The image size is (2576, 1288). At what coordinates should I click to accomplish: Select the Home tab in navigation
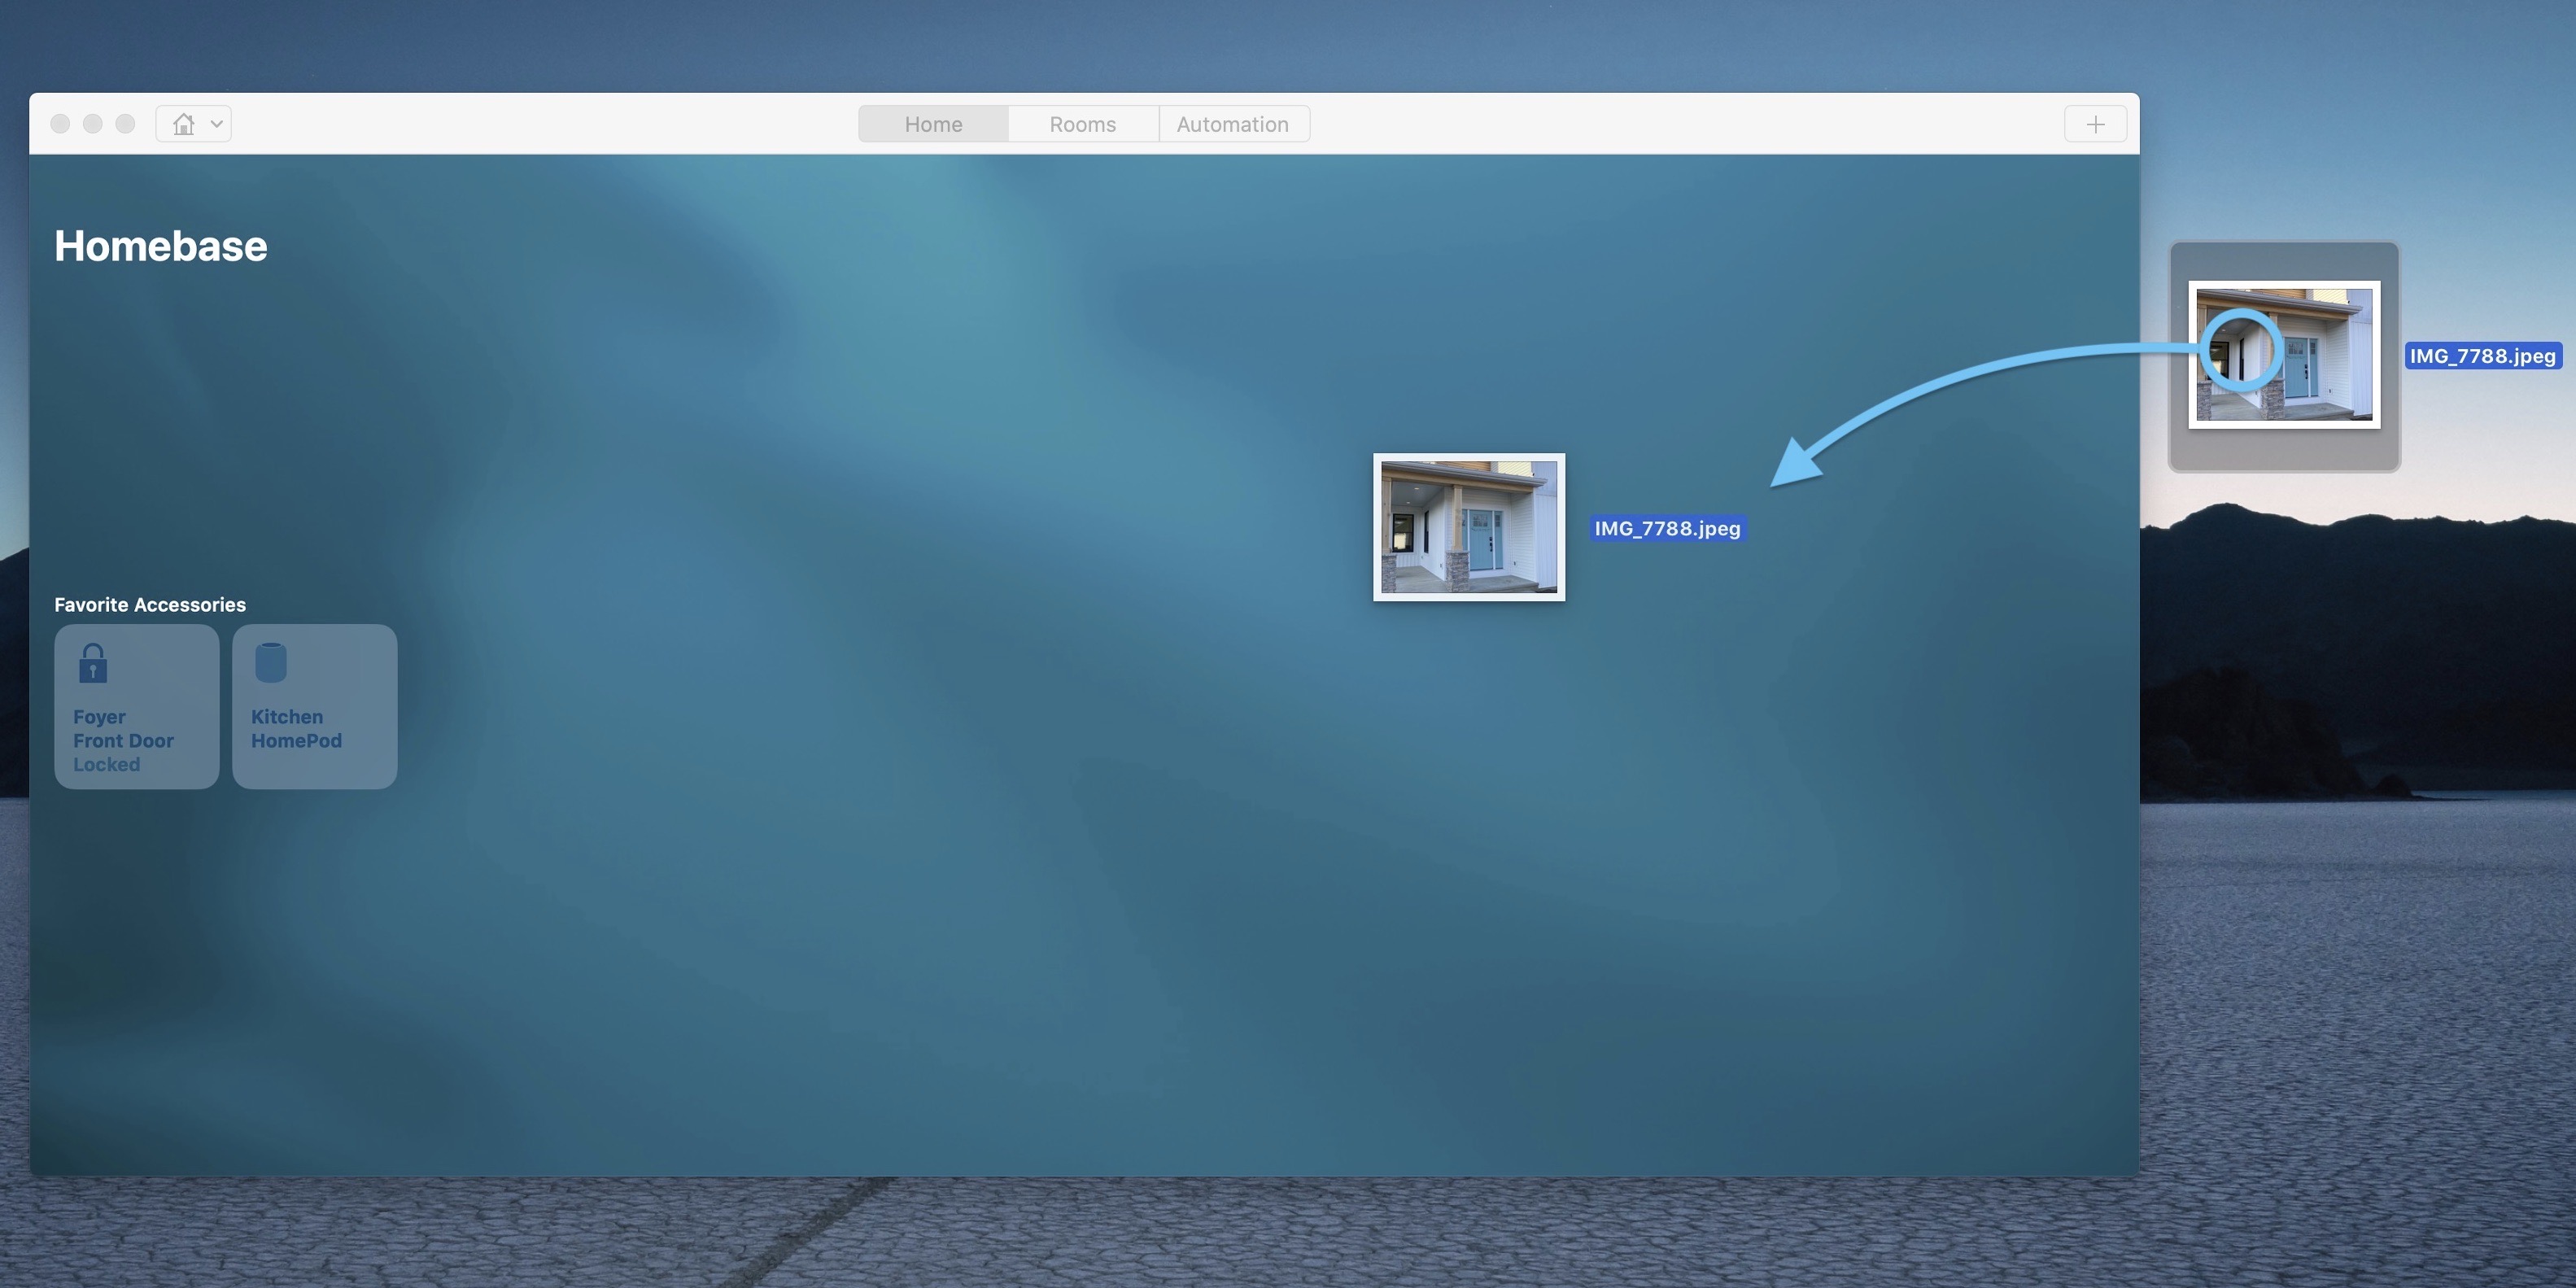point(933,123)
